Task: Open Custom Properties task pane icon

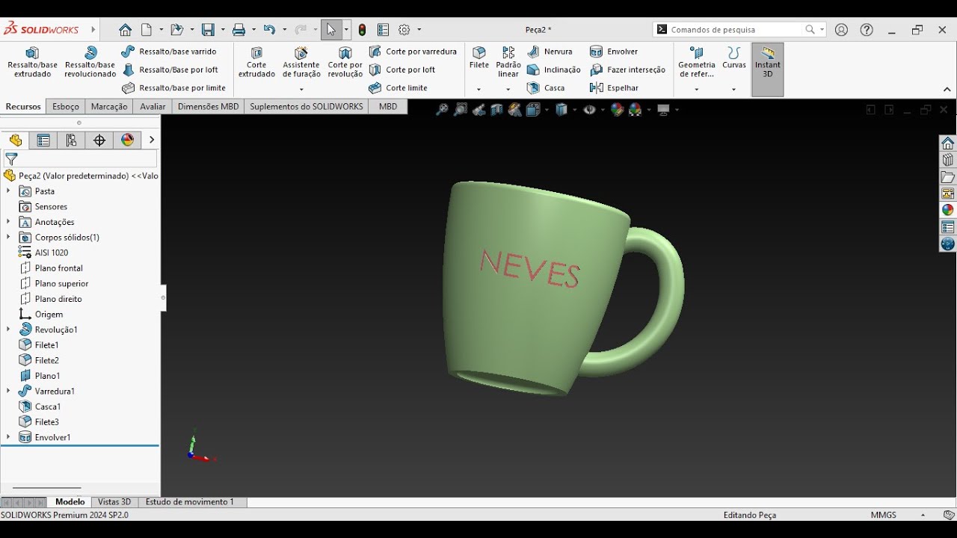Action: [x=948, y=227]
